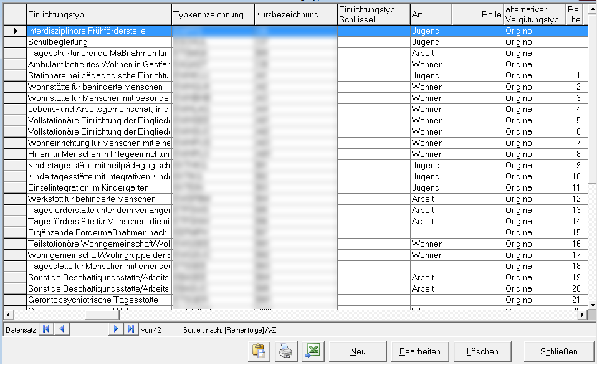Click the Löschen button
597x365 pixels.
(x=483, y=352)
